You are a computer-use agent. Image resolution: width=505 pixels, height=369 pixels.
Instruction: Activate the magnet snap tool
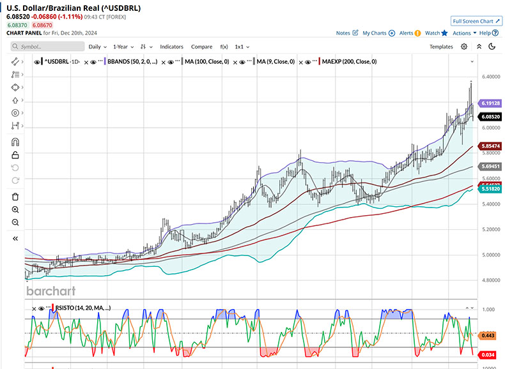pos(15,142)
